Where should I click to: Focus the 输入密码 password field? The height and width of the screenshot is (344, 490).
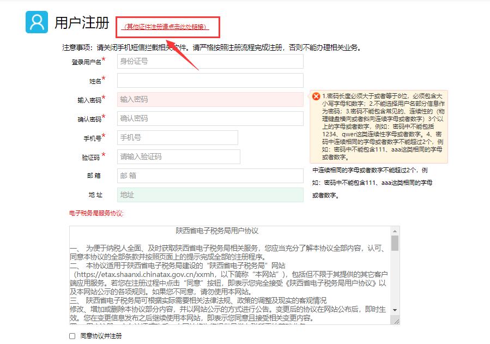210,99
